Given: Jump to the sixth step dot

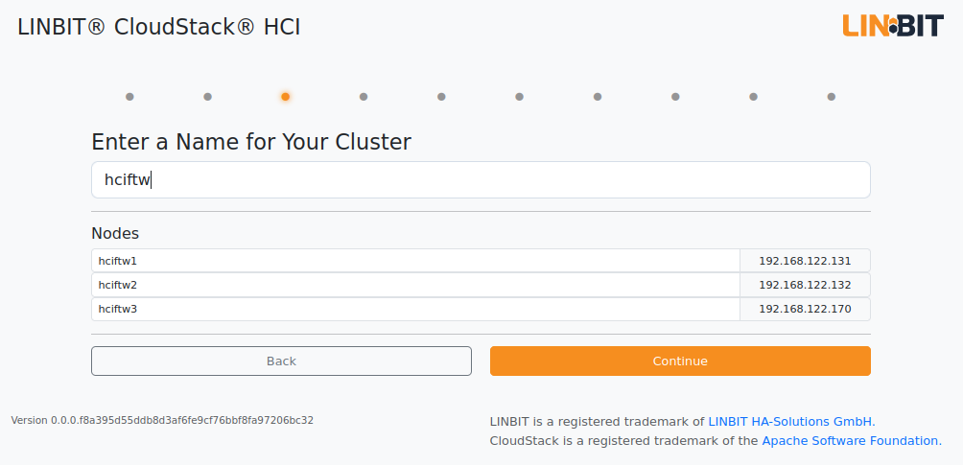Looking at the screenshot, I should coord(520,97).
